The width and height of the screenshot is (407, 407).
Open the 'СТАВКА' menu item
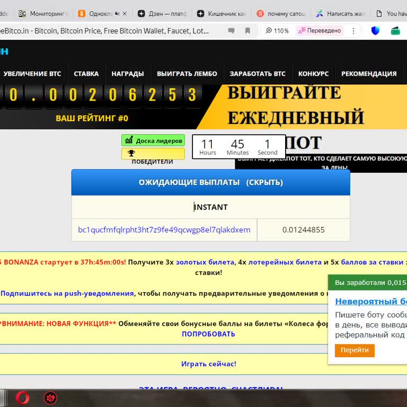tap(86, 74)
